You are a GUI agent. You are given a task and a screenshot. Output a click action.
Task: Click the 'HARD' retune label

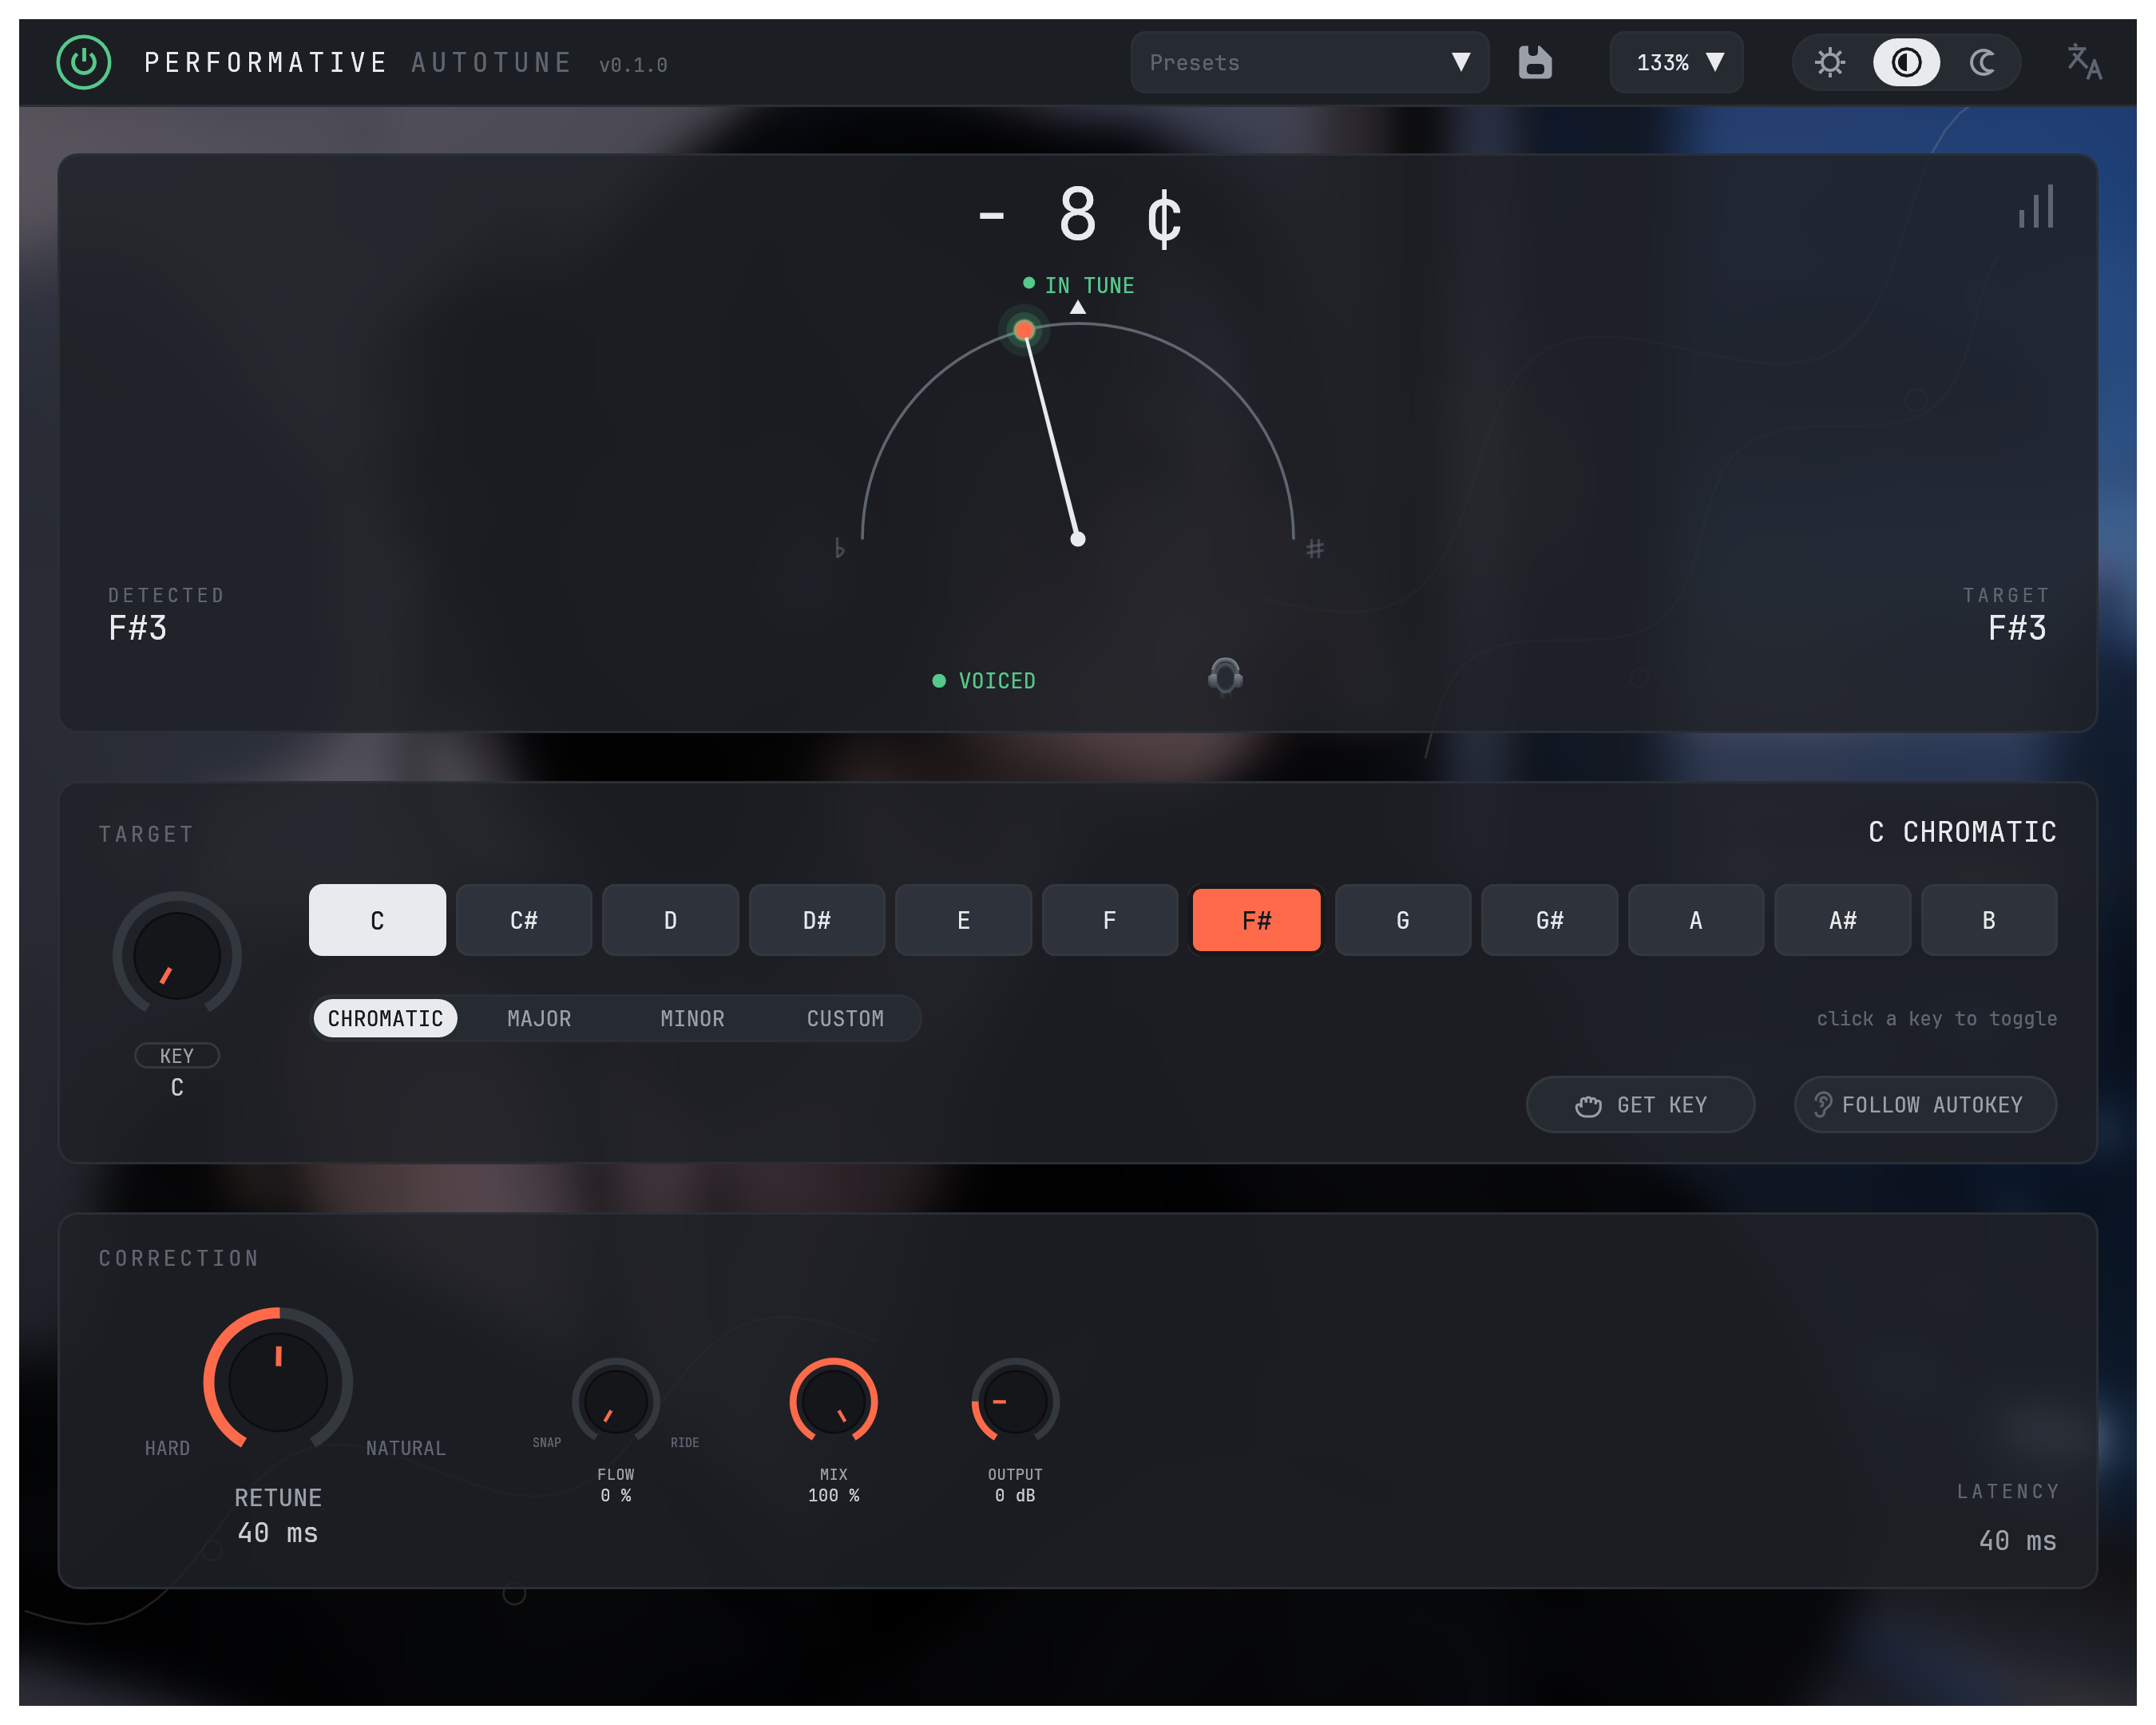pyautogui.click(x=167, y=1448)
